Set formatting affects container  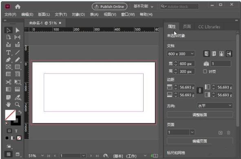(x=9, y=131)
